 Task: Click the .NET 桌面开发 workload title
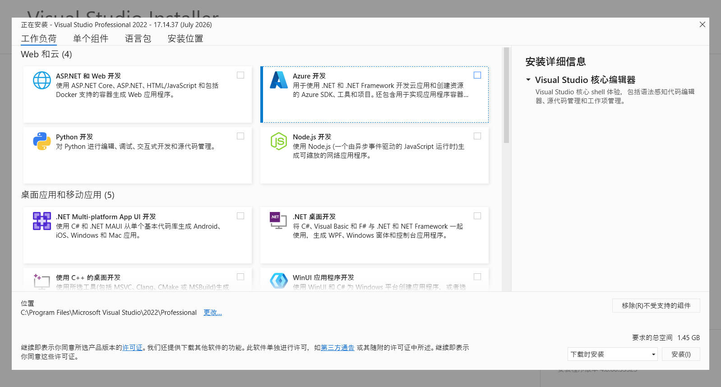click(314, 217)
